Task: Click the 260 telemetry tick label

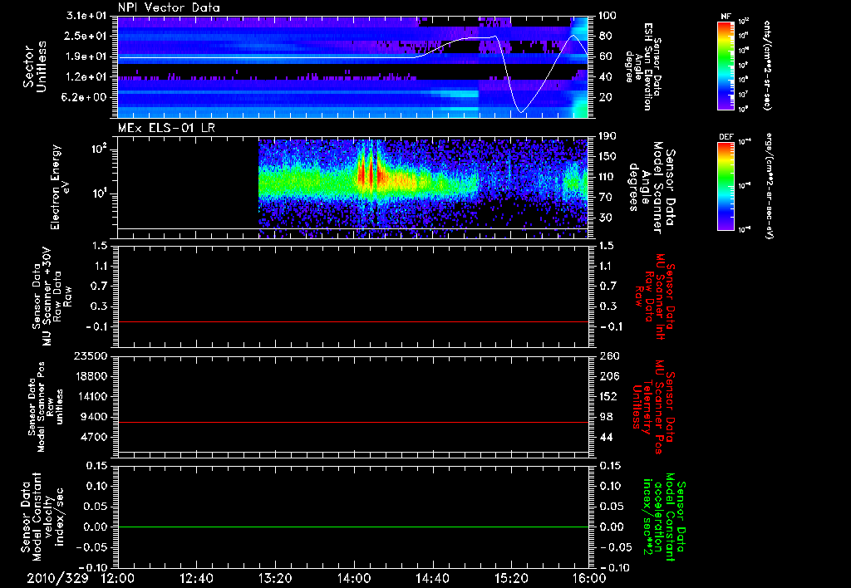Action: pyautogui.click(x=608, y=355)
